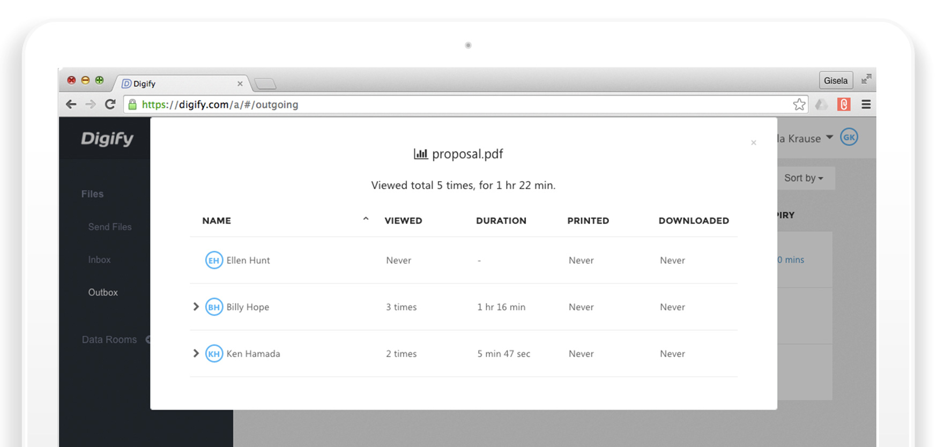This screenshot has height=447, width=944.
Task: Click the Ellen Hunt EH avatar
Action: [x=214, y=260]
